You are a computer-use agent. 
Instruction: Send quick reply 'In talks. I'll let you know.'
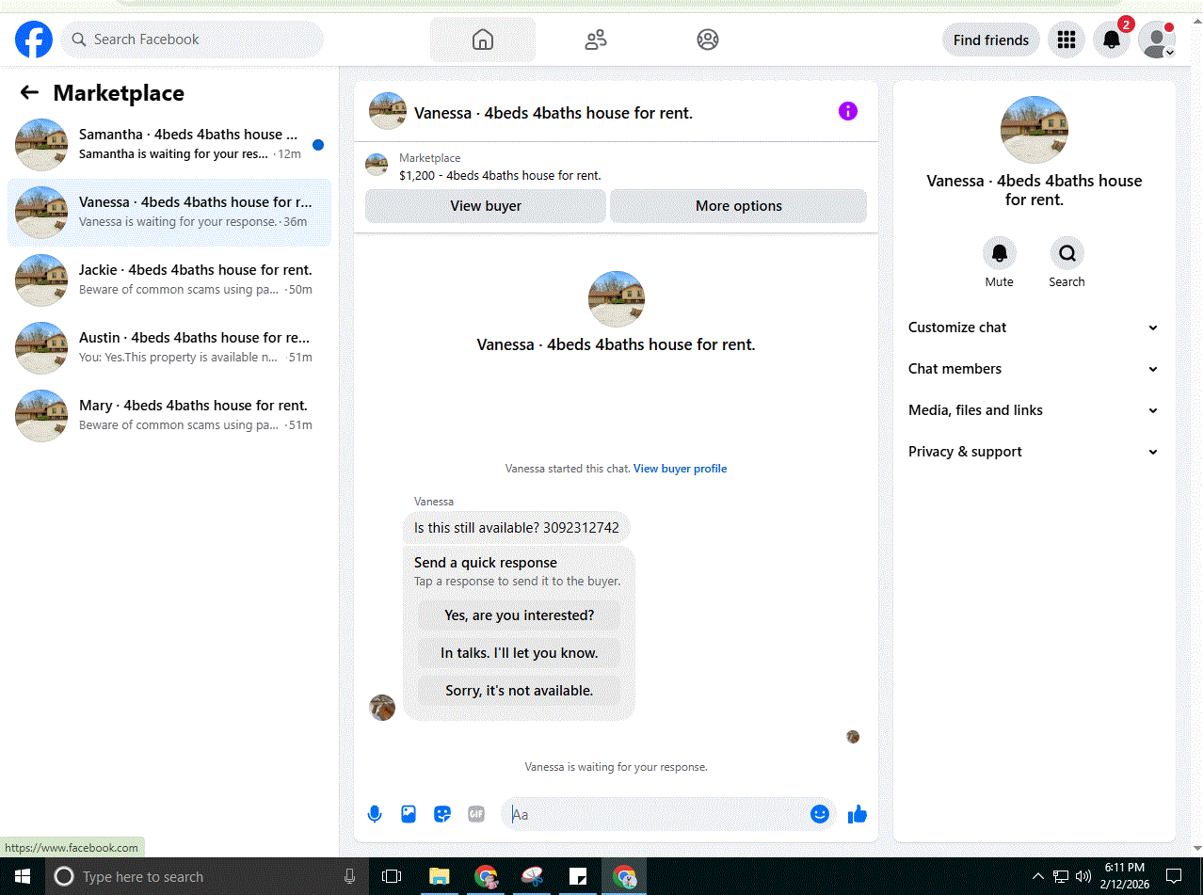[520, 653]
